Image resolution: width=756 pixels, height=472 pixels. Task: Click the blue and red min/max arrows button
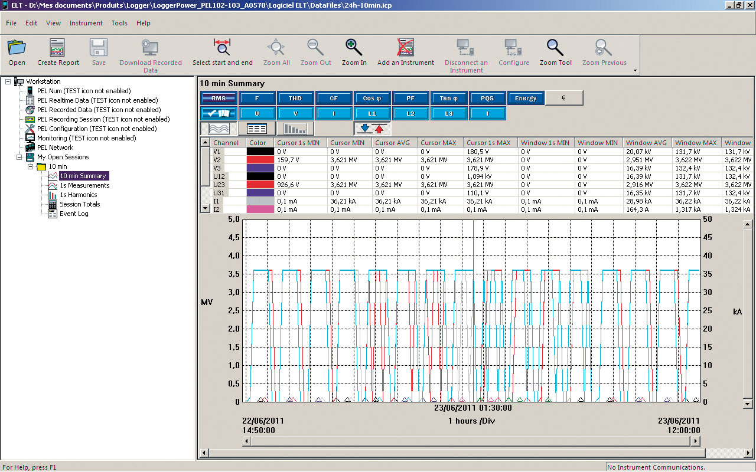[x=372, y=129]
